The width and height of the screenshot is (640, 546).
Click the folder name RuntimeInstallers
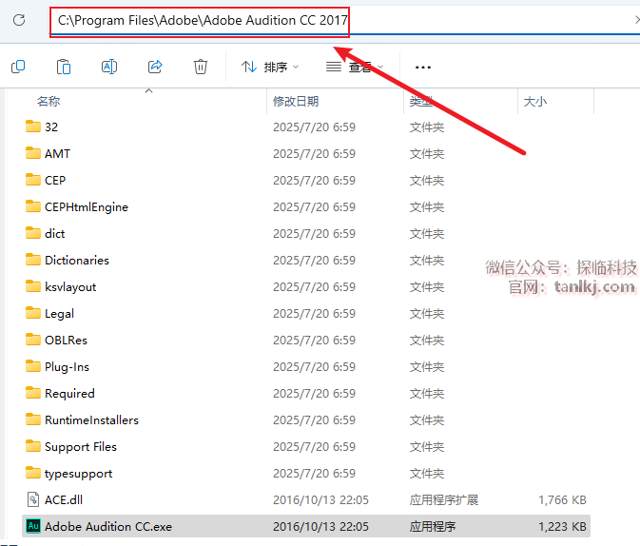point(91,419)
